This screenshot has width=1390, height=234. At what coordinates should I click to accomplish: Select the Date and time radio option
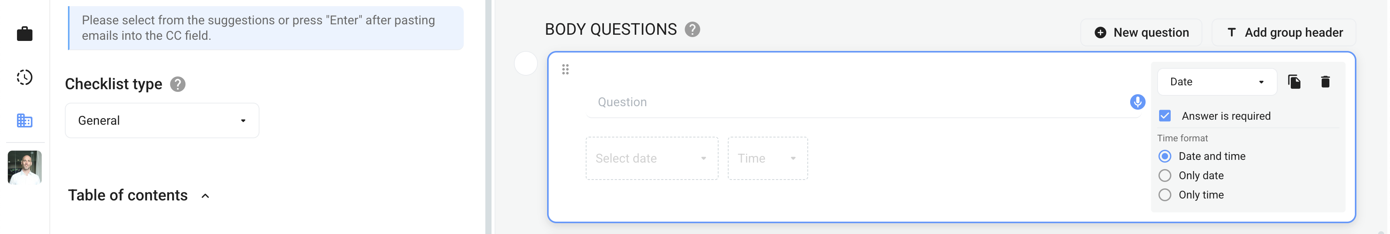pos(1165,156)
